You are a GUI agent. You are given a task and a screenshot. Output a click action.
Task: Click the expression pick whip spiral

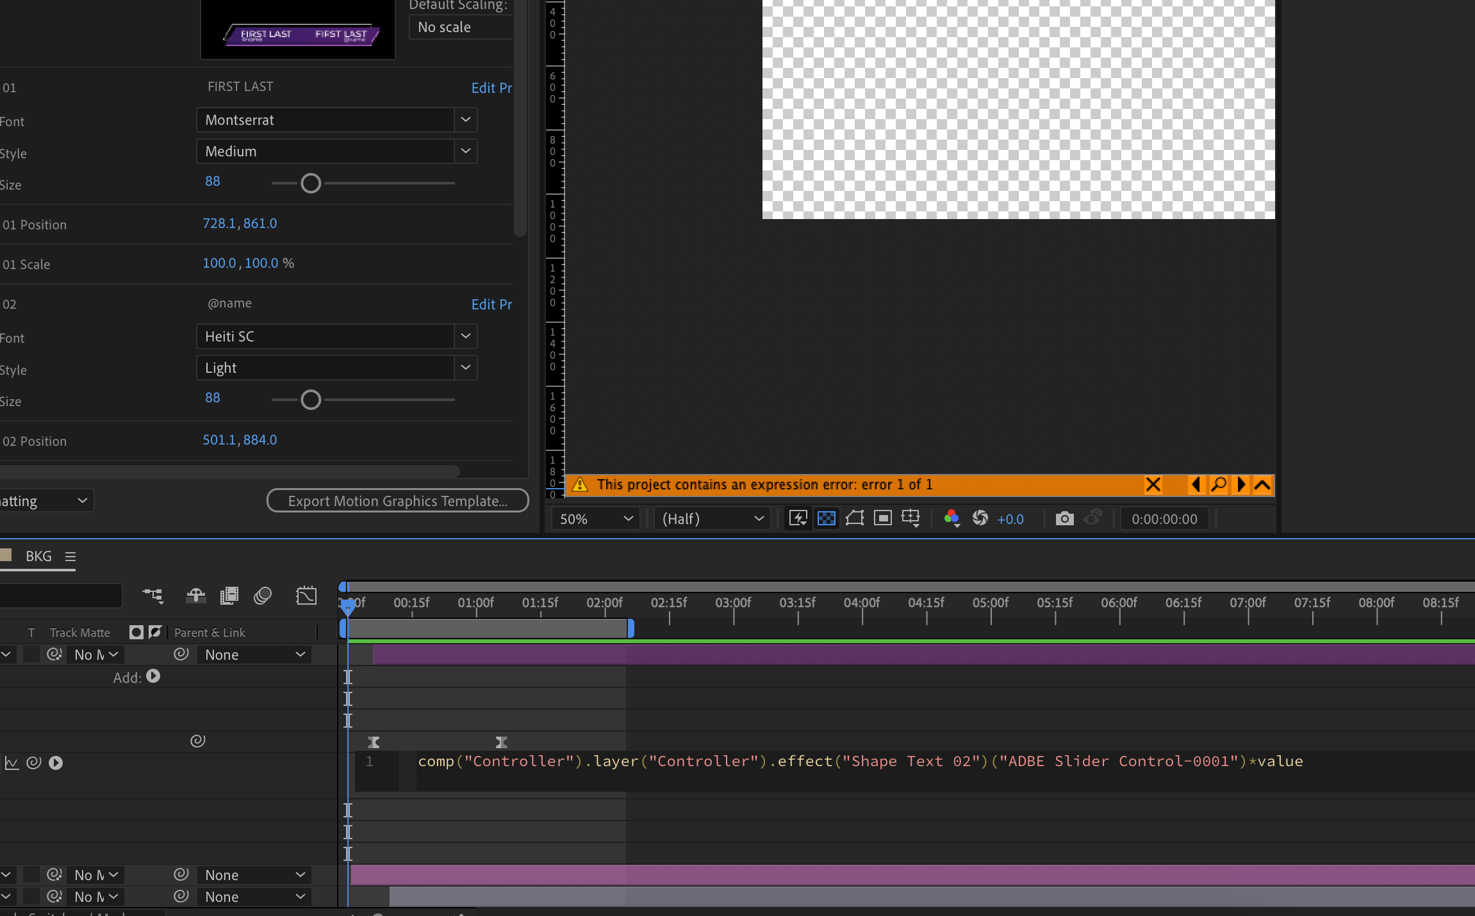33,762
